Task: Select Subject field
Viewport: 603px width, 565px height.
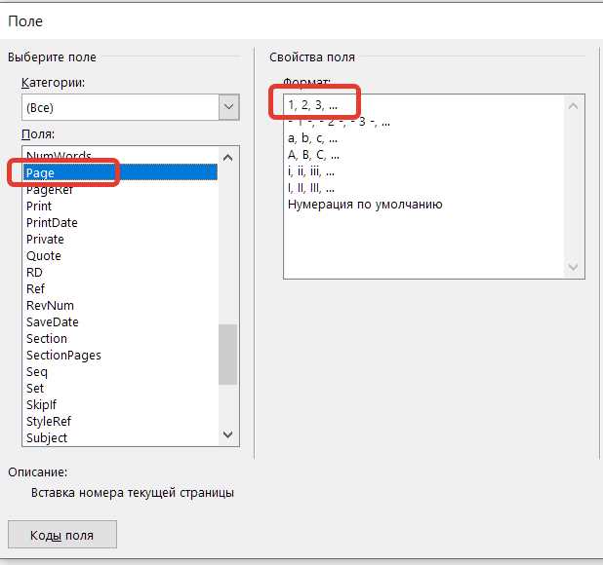Action: tap(120, 438)
